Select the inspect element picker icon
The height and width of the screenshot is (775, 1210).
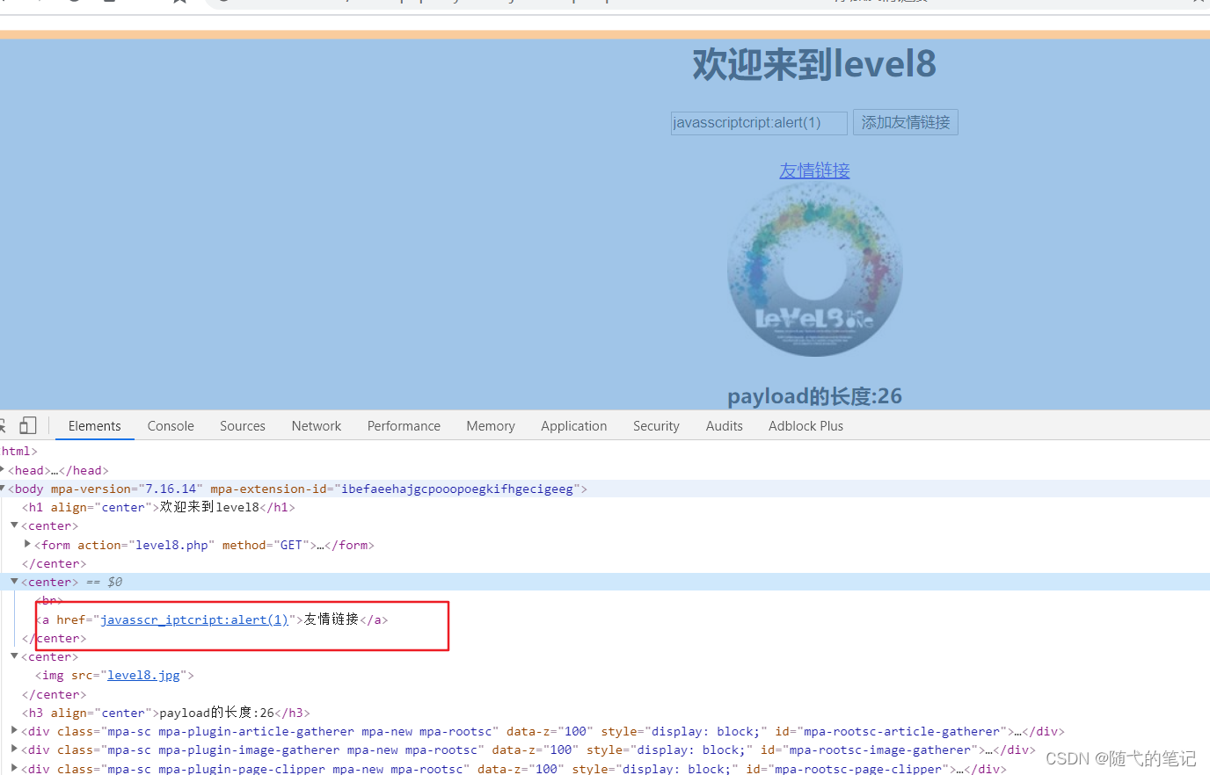click(3, 424)
